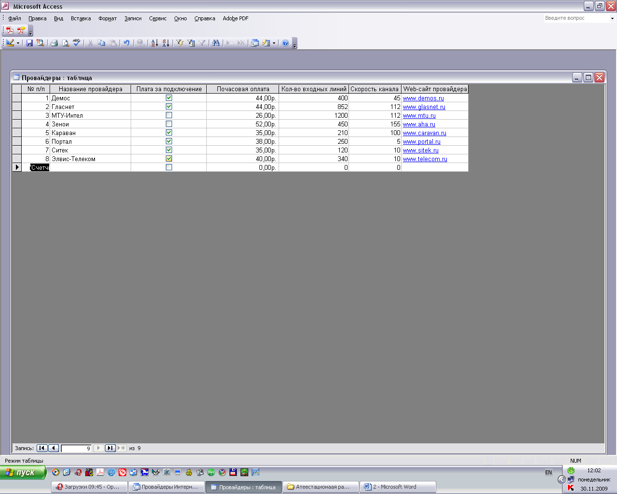617x494 pixels.
Task: Click the Delete Record toolbar icon
Action: coord(241,43)
